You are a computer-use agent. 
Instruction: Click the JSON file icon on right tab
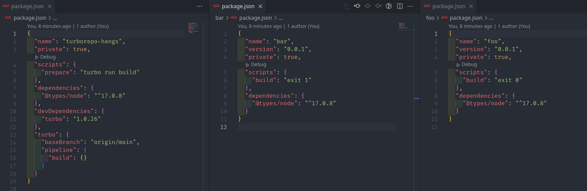(x=427, y=6)
